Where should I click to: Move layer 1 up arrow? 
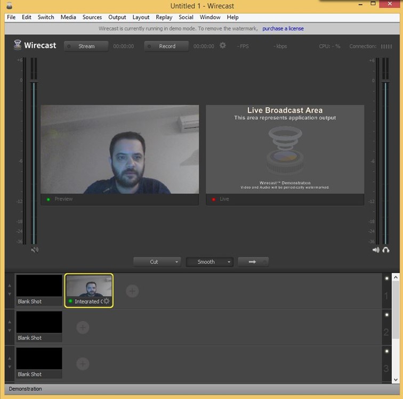[x=10, y=286]
